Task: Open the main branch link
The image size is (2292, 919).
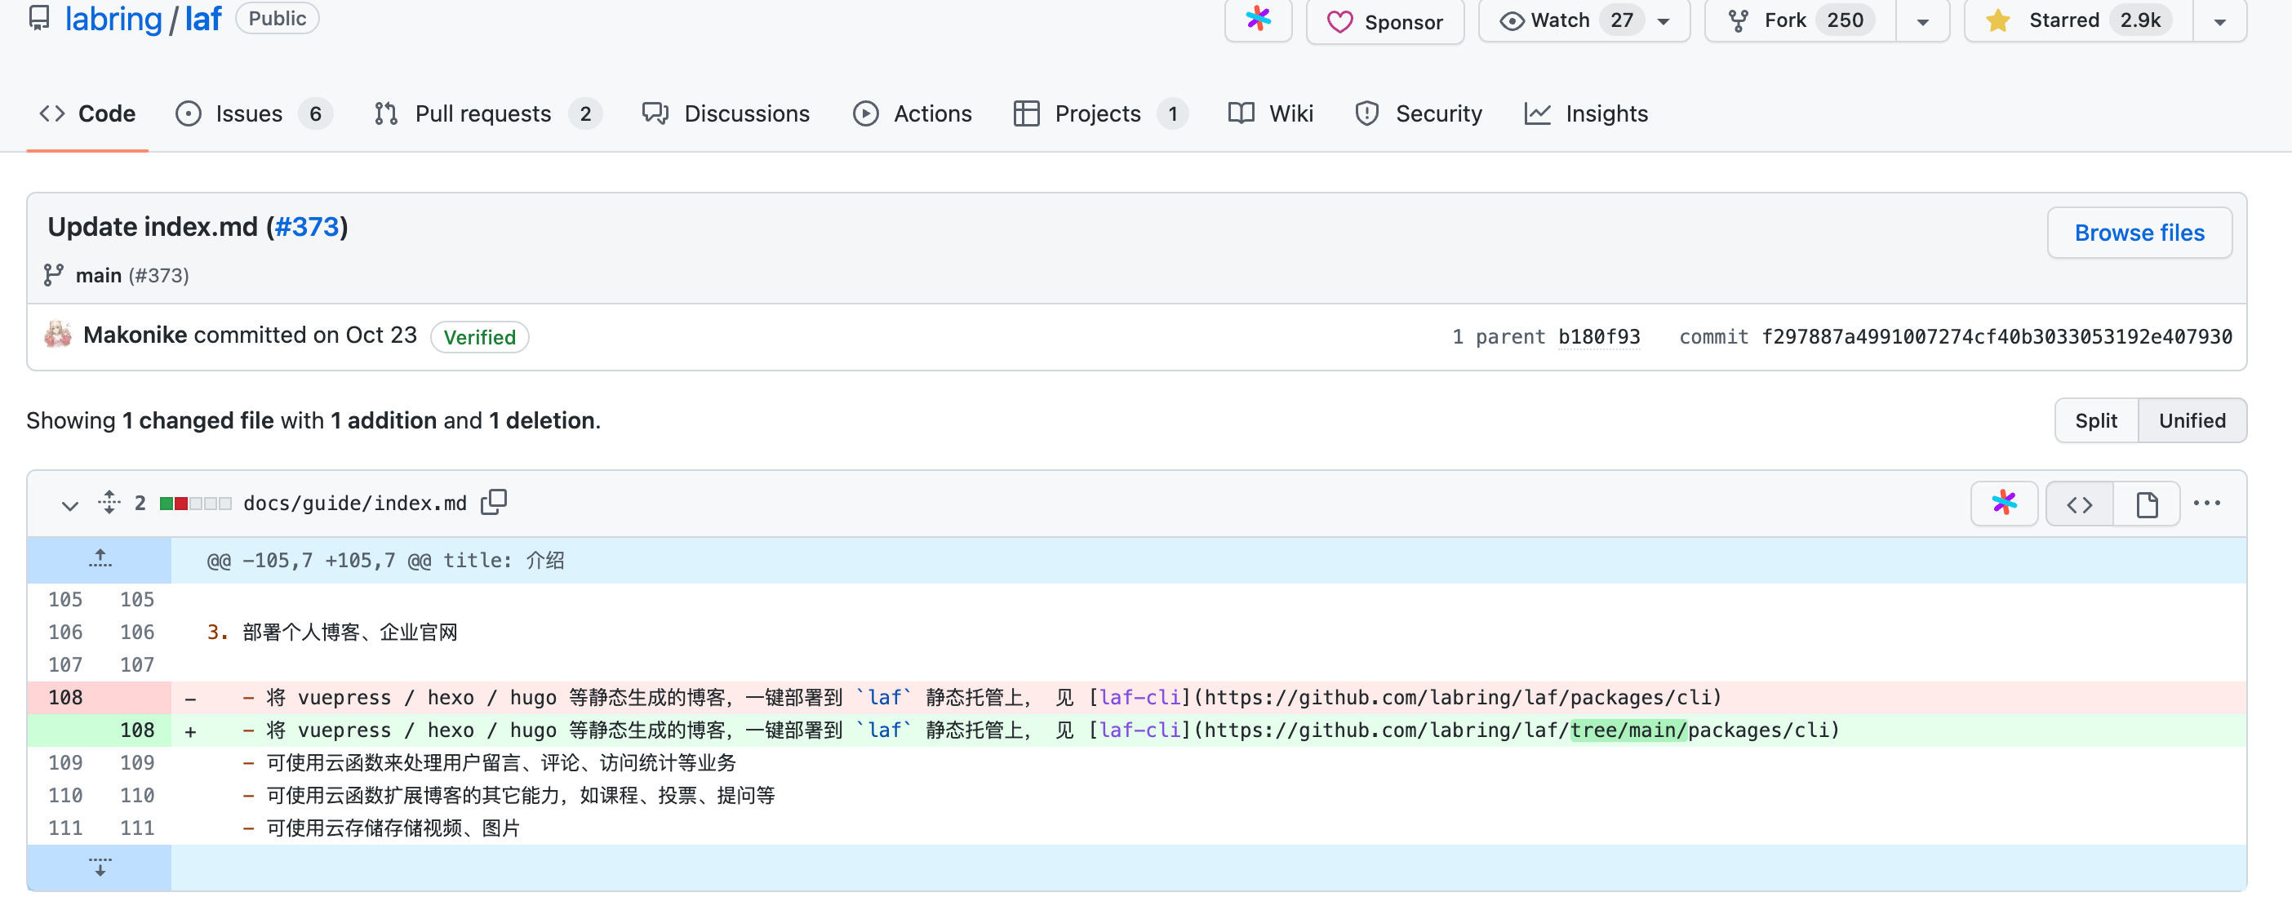Action: [x=98, y=276]
